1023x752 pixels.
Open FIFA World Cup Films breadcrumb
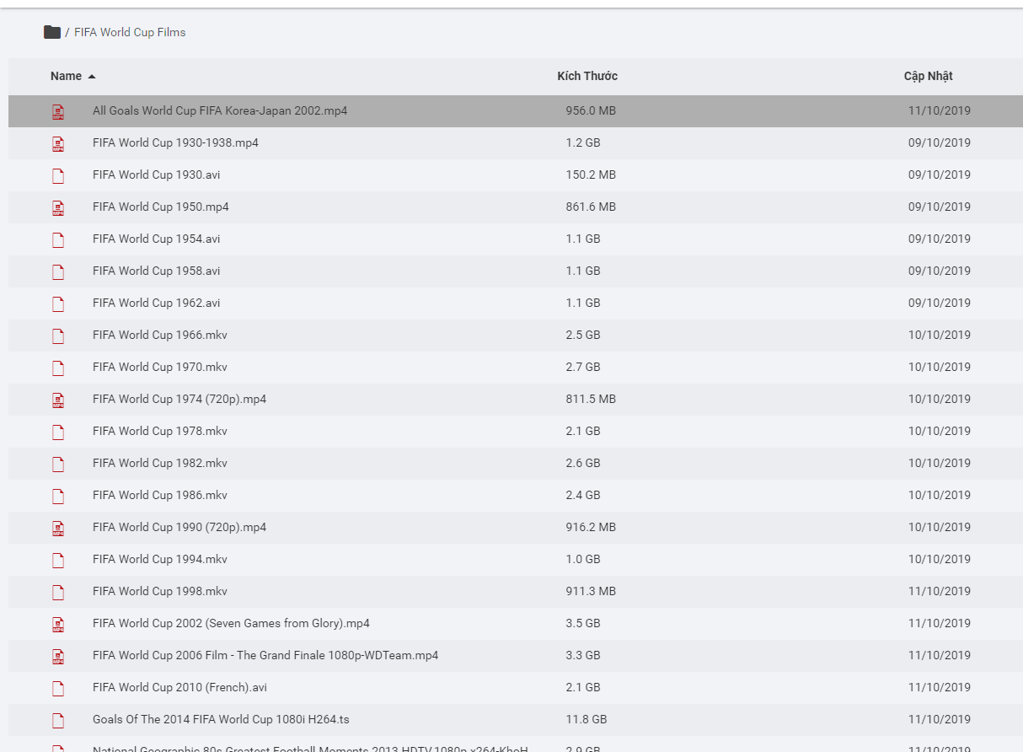pos(130,32)
